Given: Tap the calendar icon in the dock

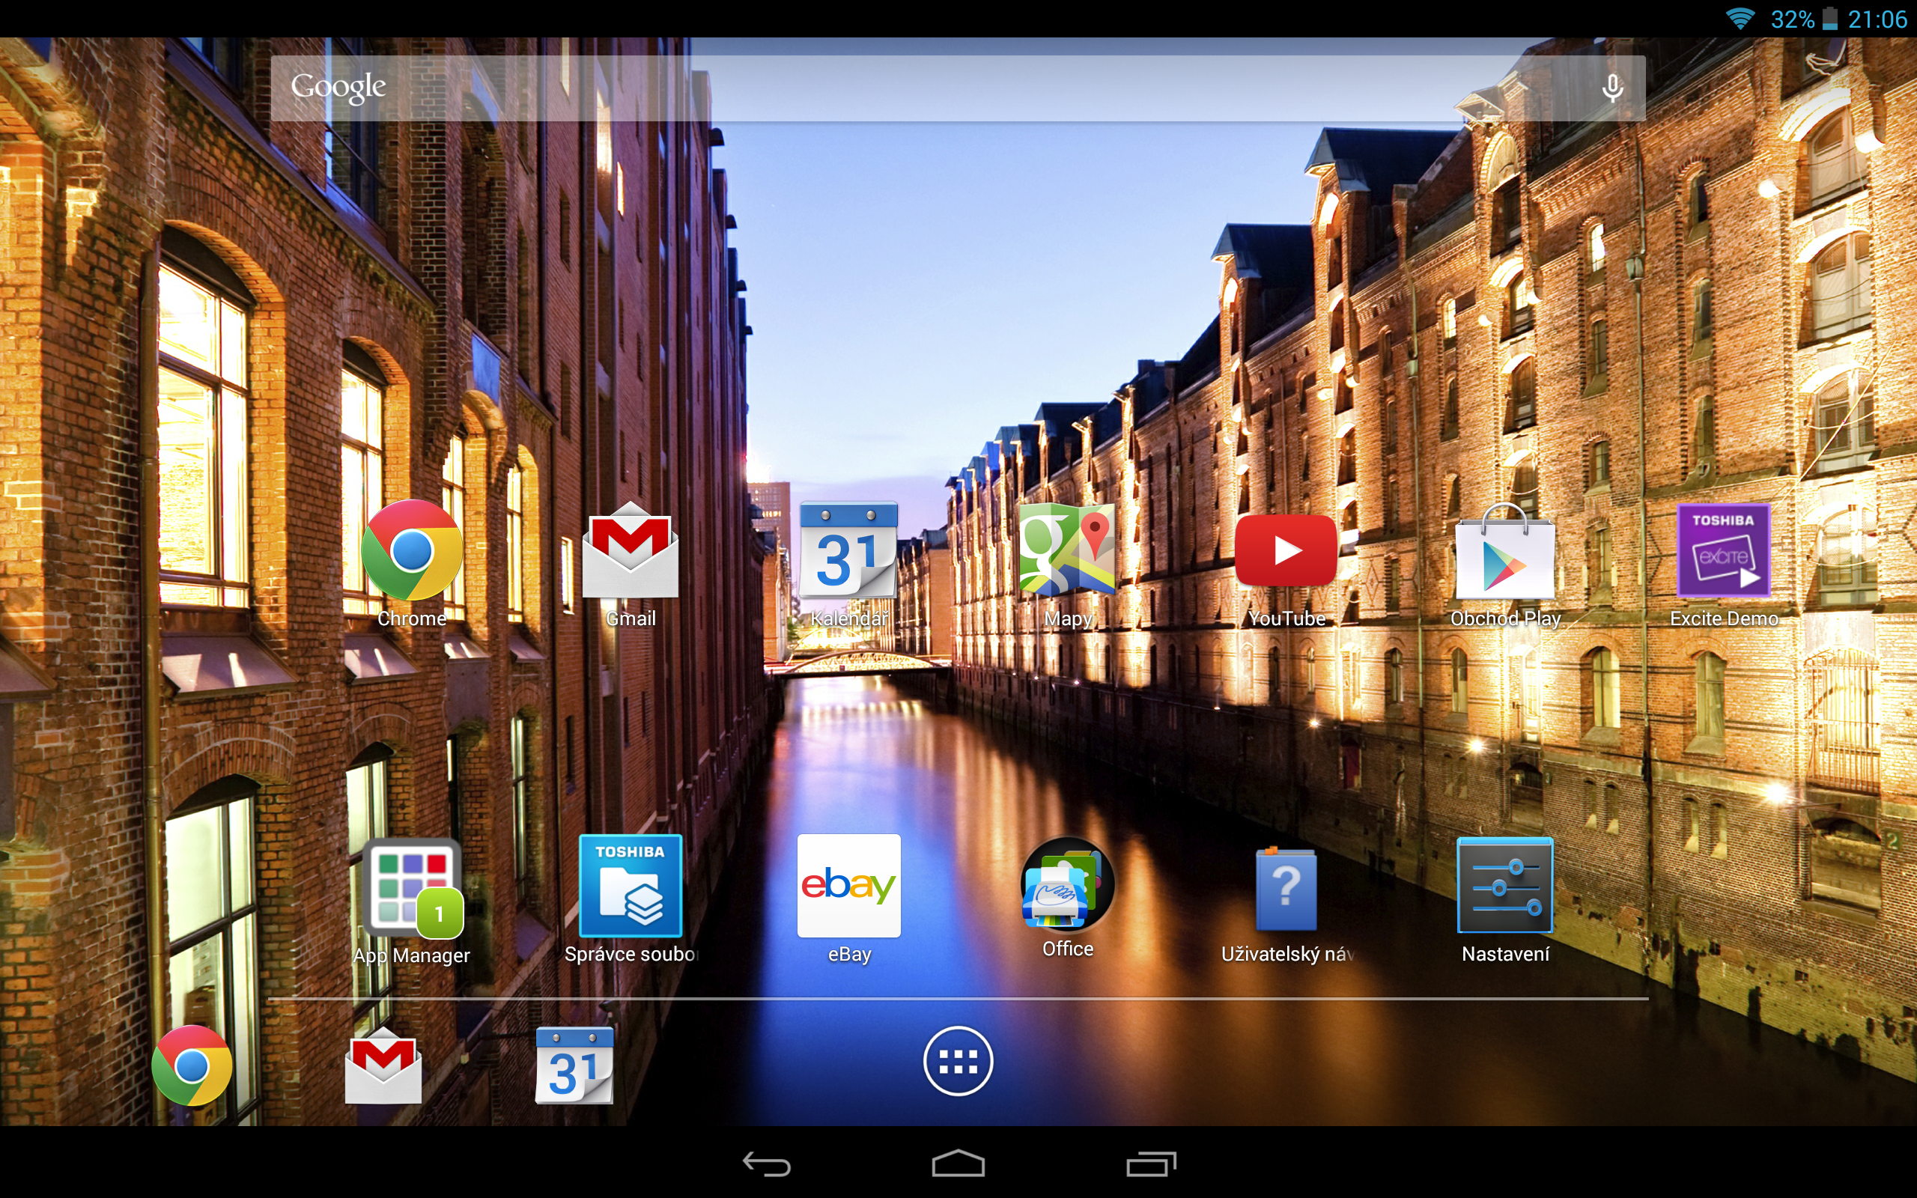Looking at the screenshot, I should coord(574,1065).
